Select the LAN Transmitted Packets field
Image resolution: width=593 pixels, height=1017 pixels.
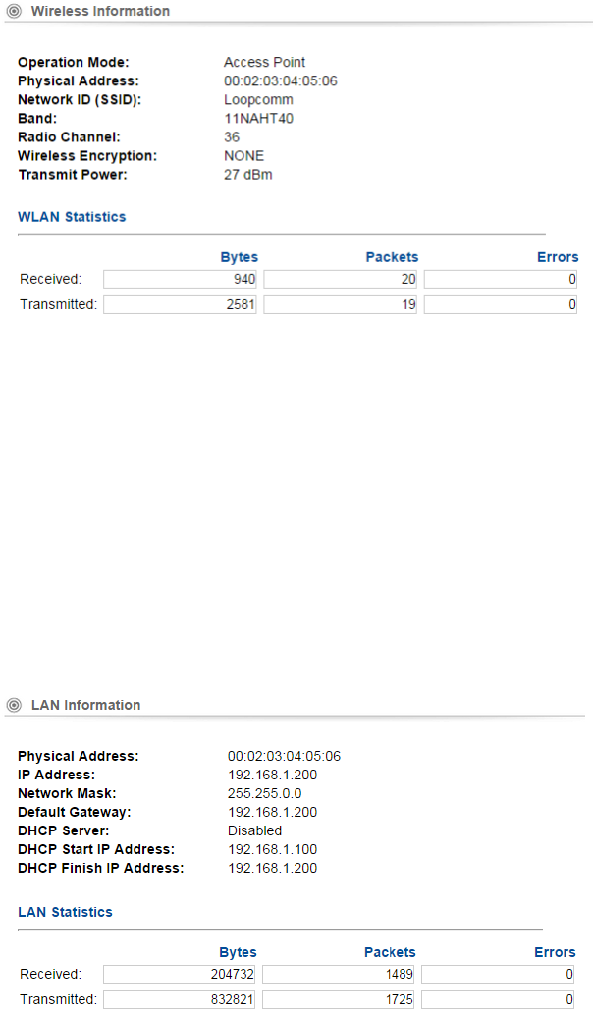[x=340, y=1000]
